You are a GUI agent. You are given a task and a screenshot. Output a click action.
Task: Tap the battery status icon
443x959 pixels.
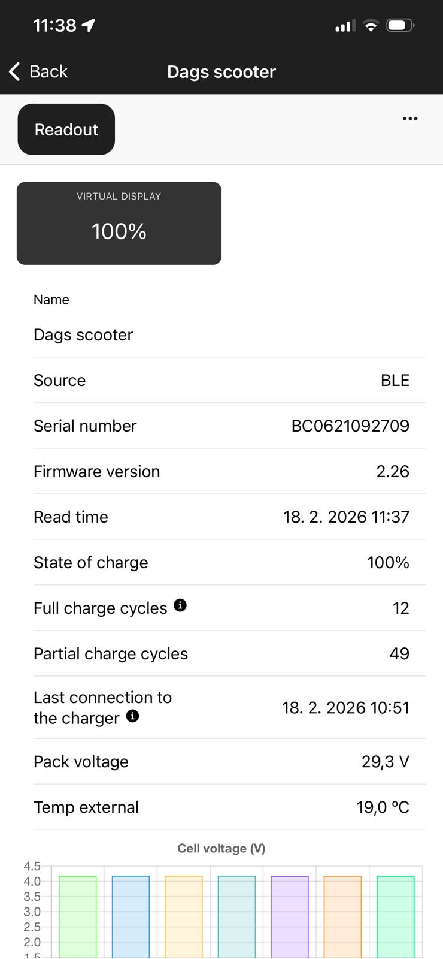400,25
